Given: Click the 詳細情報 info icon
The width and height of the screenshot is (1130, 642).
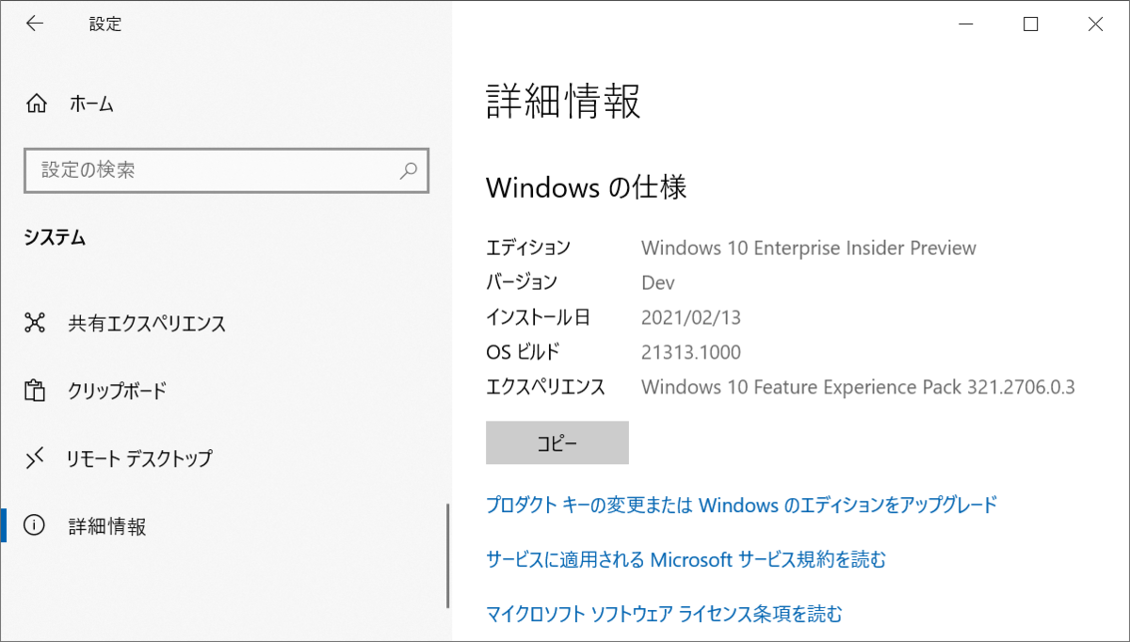Looking at the screenshot, I should click(x=35, y=526).
